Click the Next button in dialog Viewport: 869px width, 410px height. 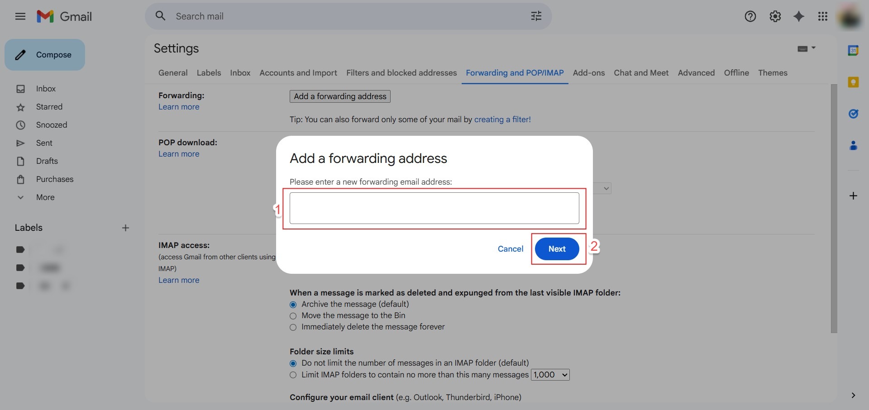[557, 249]
